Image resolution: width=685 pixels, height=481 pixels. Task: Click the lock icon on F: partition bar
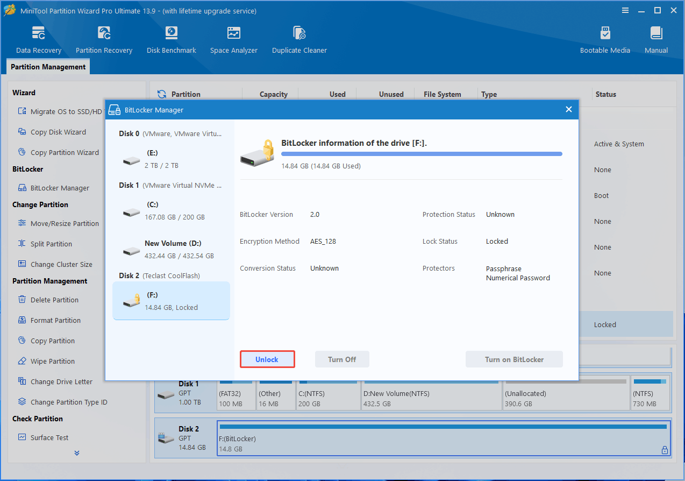coord(665,450)
